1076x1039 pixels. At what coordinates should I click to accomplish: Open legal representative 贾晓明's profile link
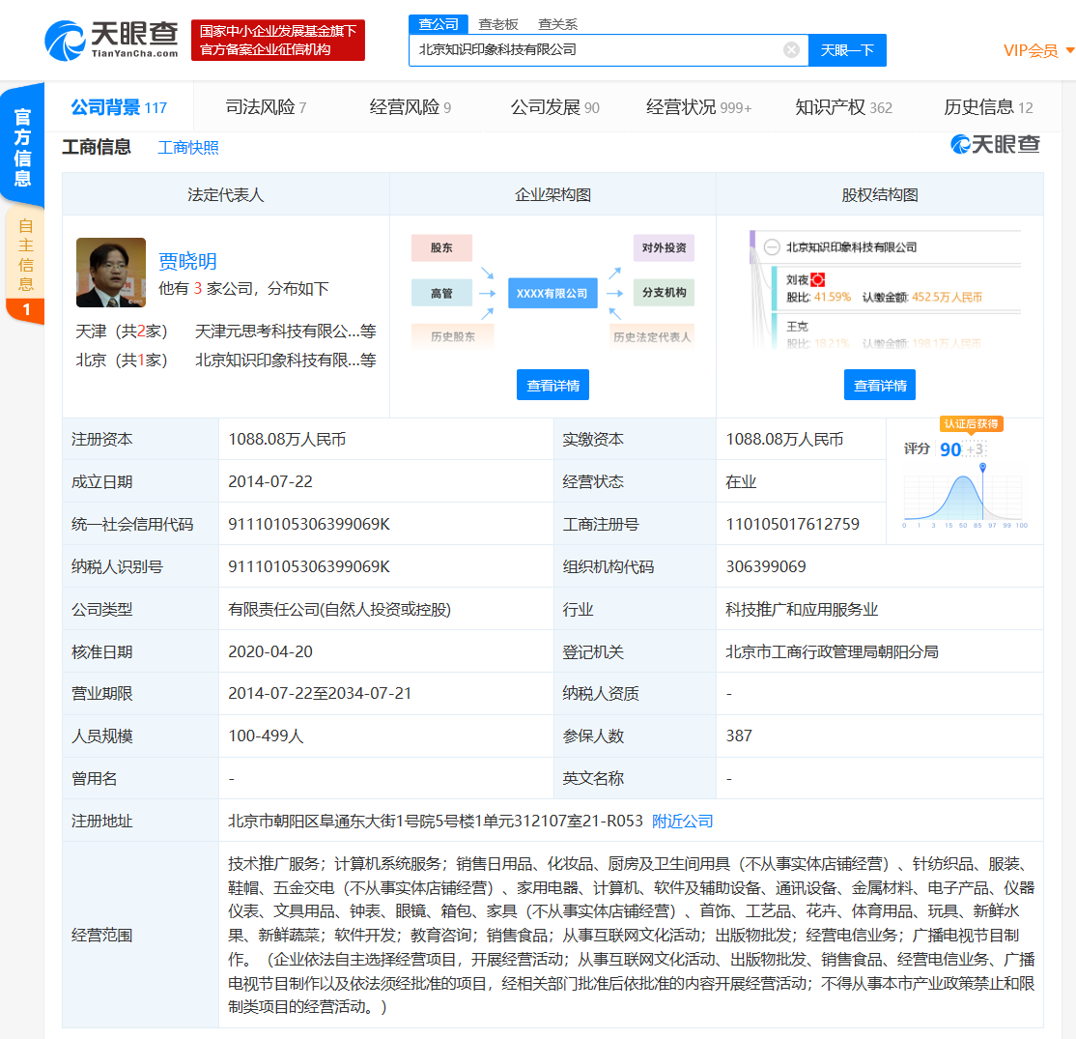point(187,261)
